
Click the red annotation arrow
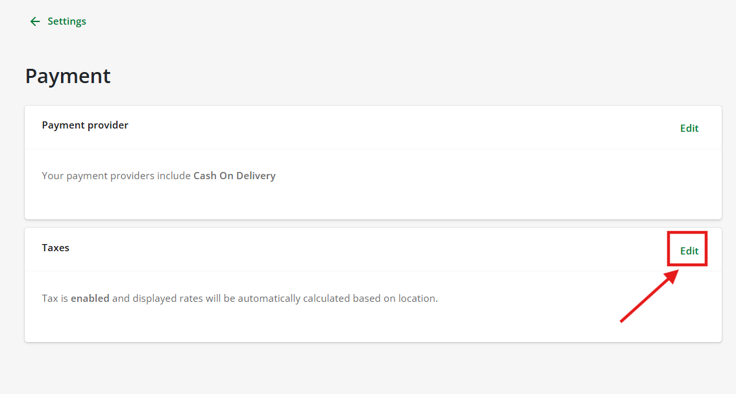[x=649, y=296]
